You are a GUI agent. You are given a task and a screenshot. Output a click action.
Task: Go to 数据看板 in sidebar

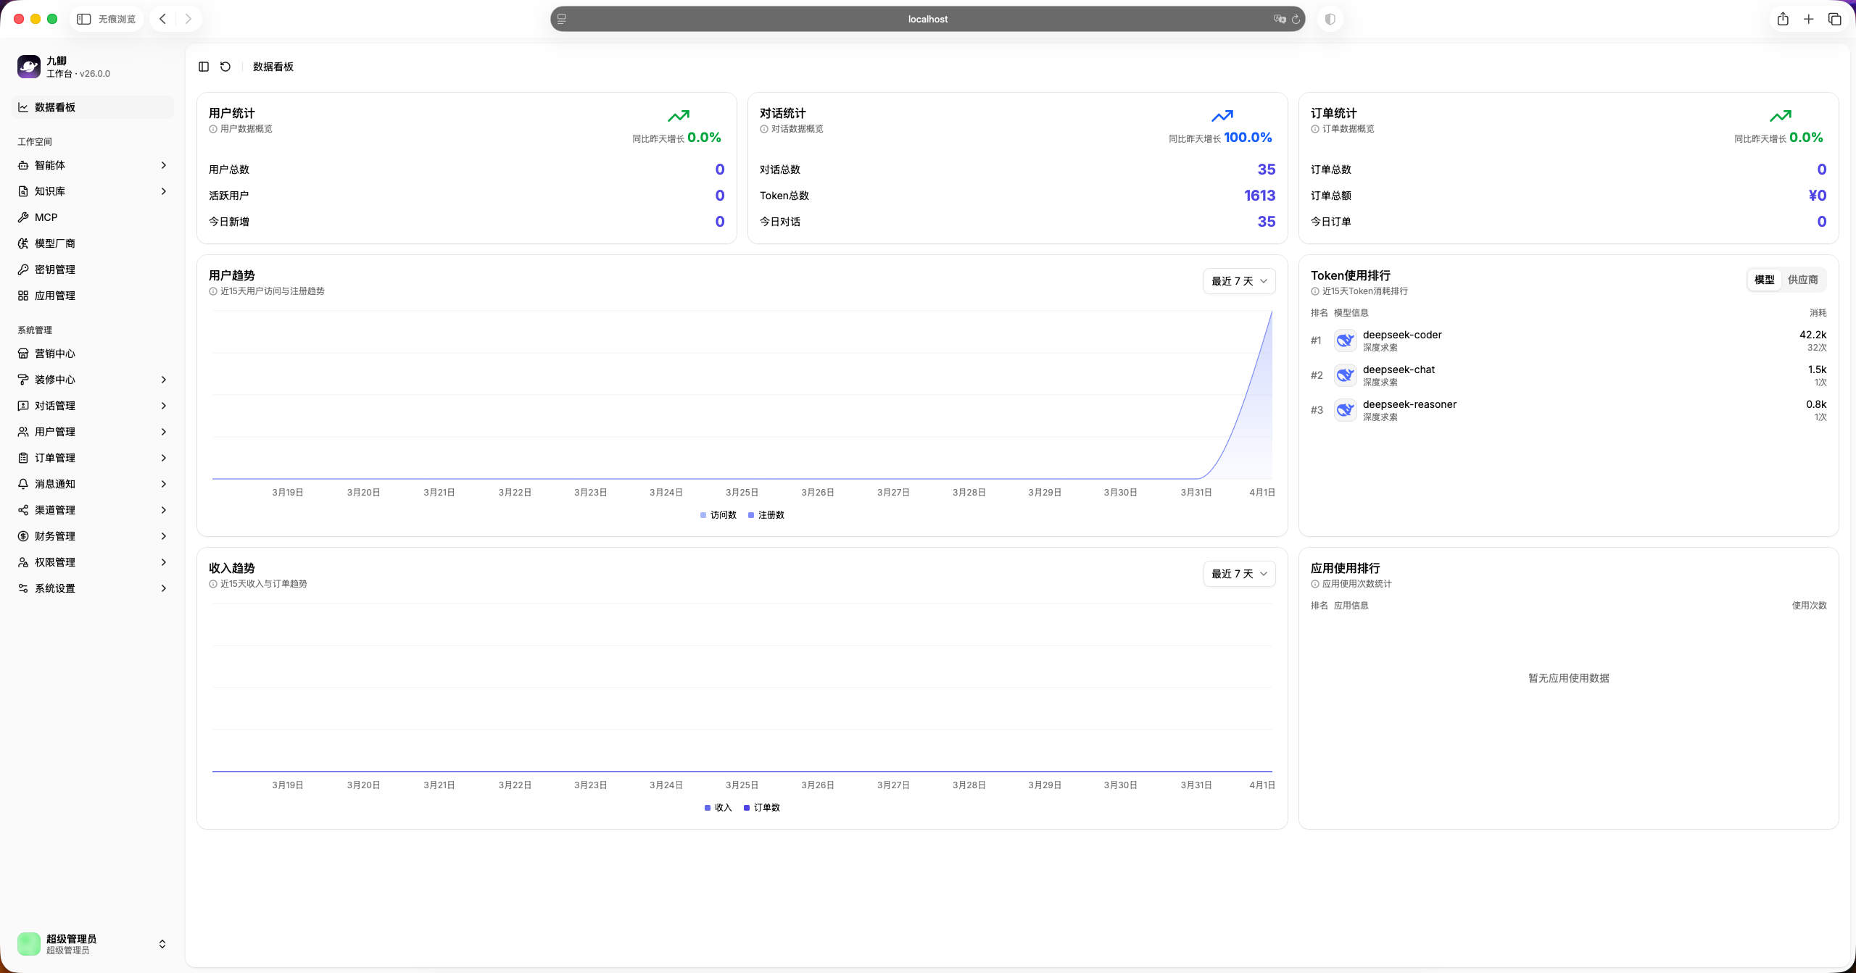[55, 107]
